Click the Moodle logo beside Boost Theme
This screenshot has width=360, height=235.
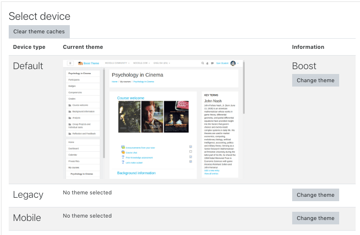[x=80, y=63]
